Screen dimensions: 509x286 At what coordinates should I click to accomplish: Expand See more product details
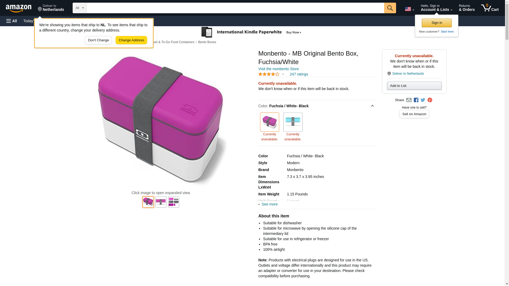[268, 204]
